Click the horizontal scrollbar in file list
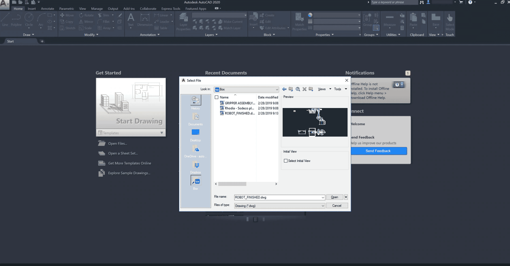Screen dimensions: 510x266 tap(232, 184)
